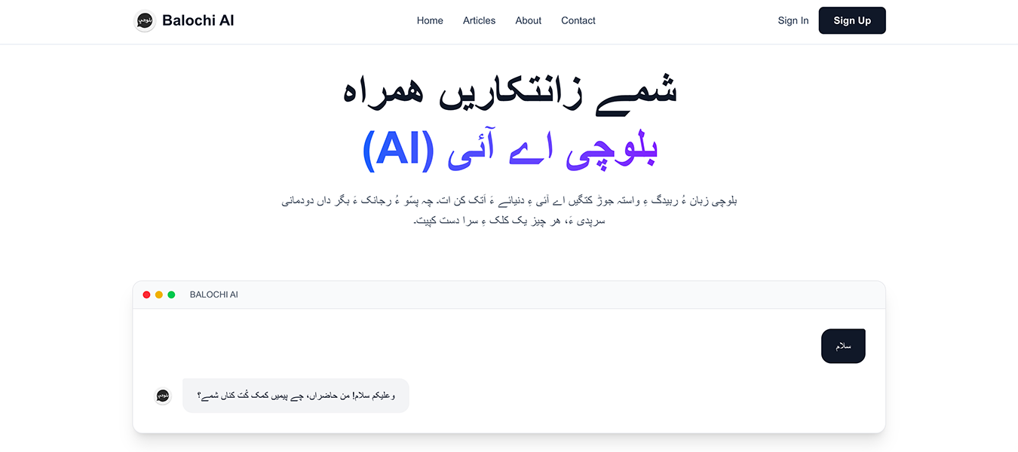Click the gradient "(AI)" headline text

tap(399, 150)
